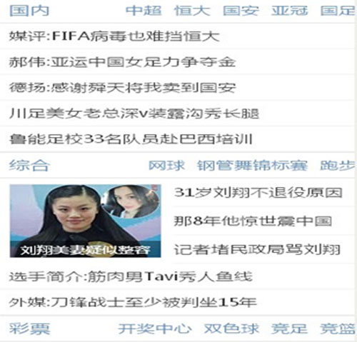The width and height of the screenshot is (357, 342).
Task: Open the 国安 category link
Action: click(x=241, y=11)
